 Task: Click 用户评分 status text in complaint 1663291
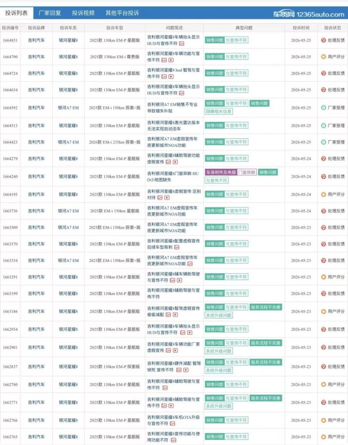click(336, 277)
